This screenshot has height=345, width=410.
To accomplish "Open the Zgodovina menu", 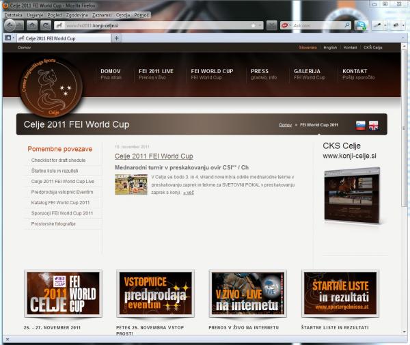I will (x=77, y=14).
